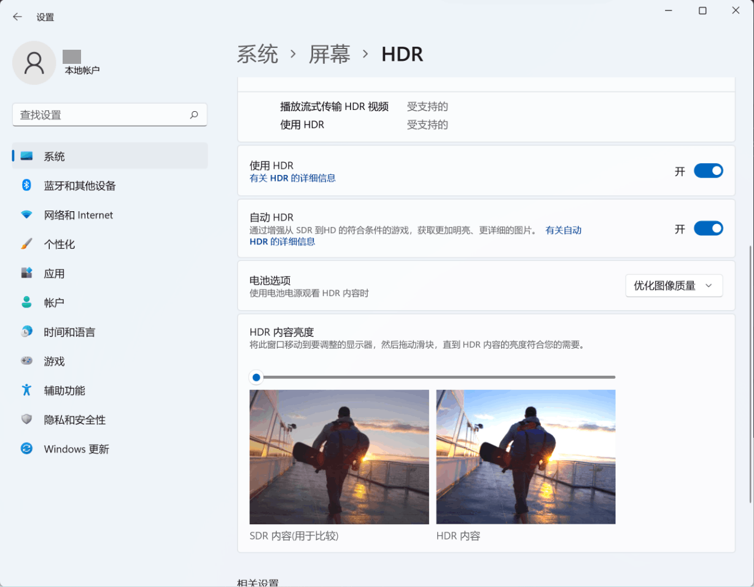Click the vertical scrollbar on the right

(x=750, y=375)
